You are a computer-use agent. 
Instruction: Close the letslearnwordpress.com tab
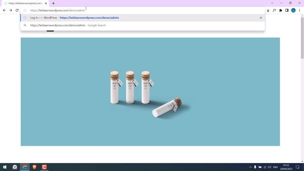click(46, 3)
